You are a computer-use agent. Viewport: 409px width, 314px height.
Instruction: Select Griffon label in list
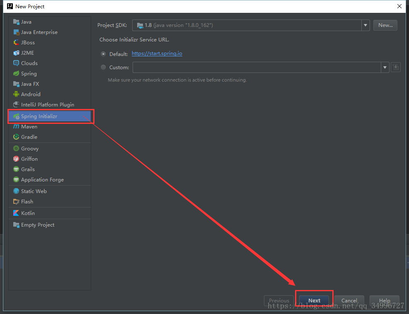[x=29, y=159]
